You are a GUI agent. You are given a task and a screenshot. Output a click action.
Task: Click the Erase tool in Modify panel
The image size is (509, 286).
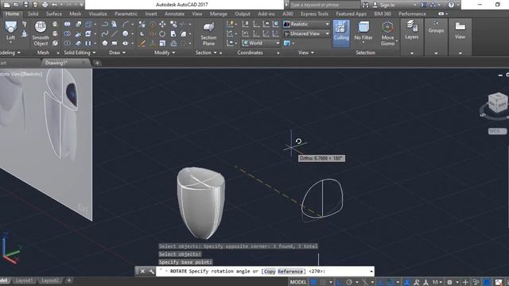pyautogui.click(x=142, y=44)
